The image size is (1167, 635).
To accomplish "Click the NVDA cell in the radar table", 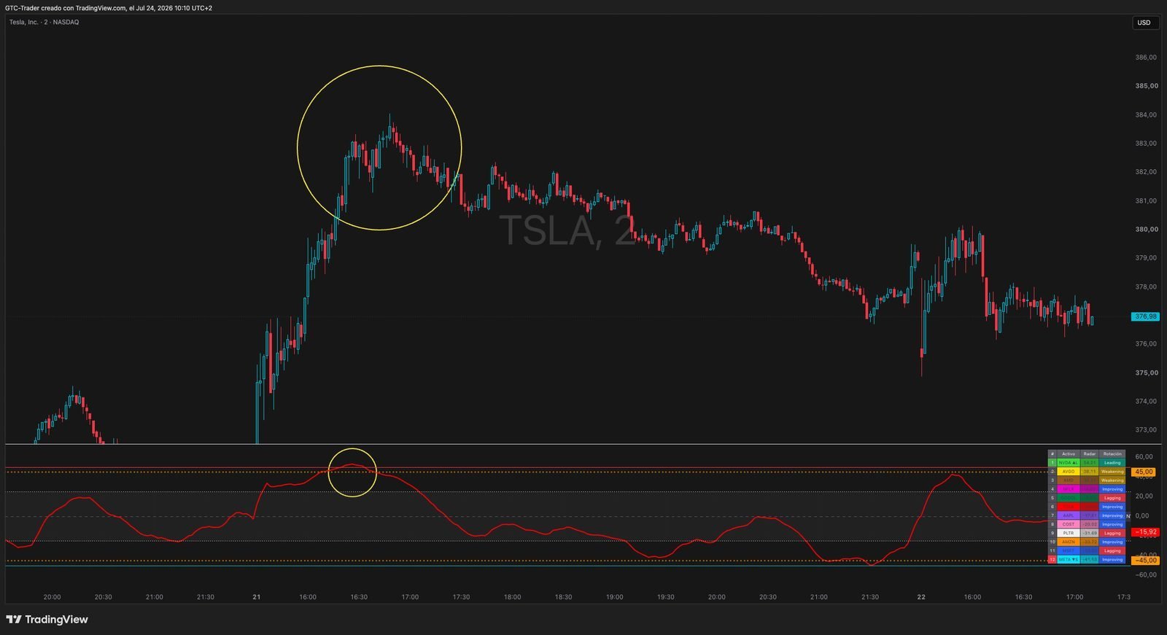I will tap(1069, 463).
